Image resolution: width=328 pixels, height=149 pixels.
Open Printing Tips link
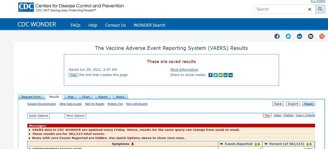pyautogui.click(x=115, y=104)
